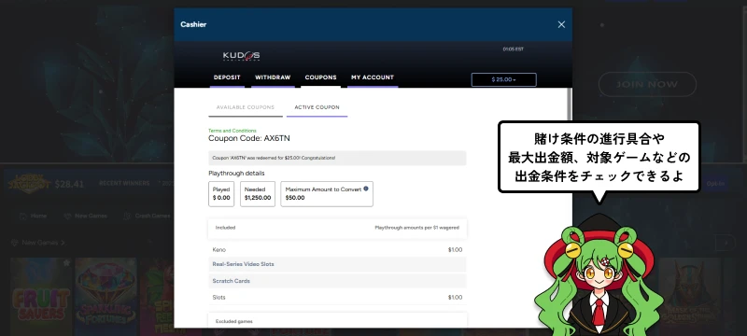Image resolution: width=747 pixels, height=336 pixels.
Task: Show the Available Coupons sub-tab
Action: pos(246,107)
